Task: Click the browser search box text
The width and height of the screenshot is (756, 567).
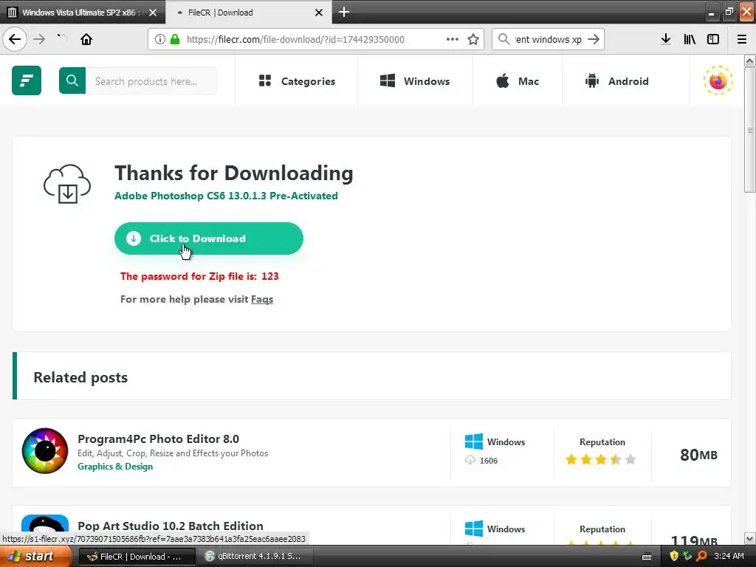Action: click(x=549, y=39)
